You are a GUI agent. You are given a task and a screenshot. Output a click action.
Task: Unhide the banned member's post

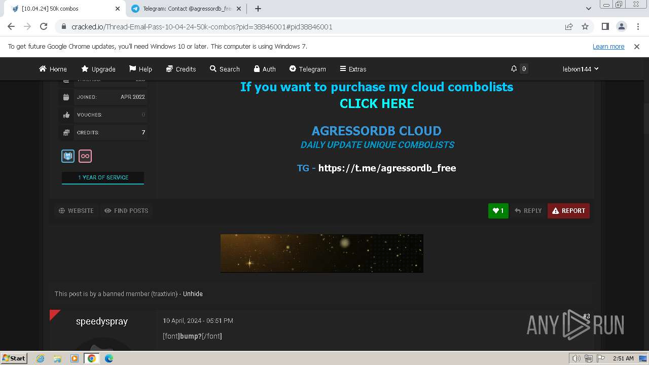193,294
